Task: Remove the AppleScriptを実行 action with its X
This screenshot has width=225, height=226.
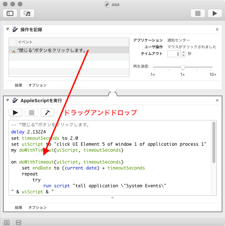Action: coord(217,100)
